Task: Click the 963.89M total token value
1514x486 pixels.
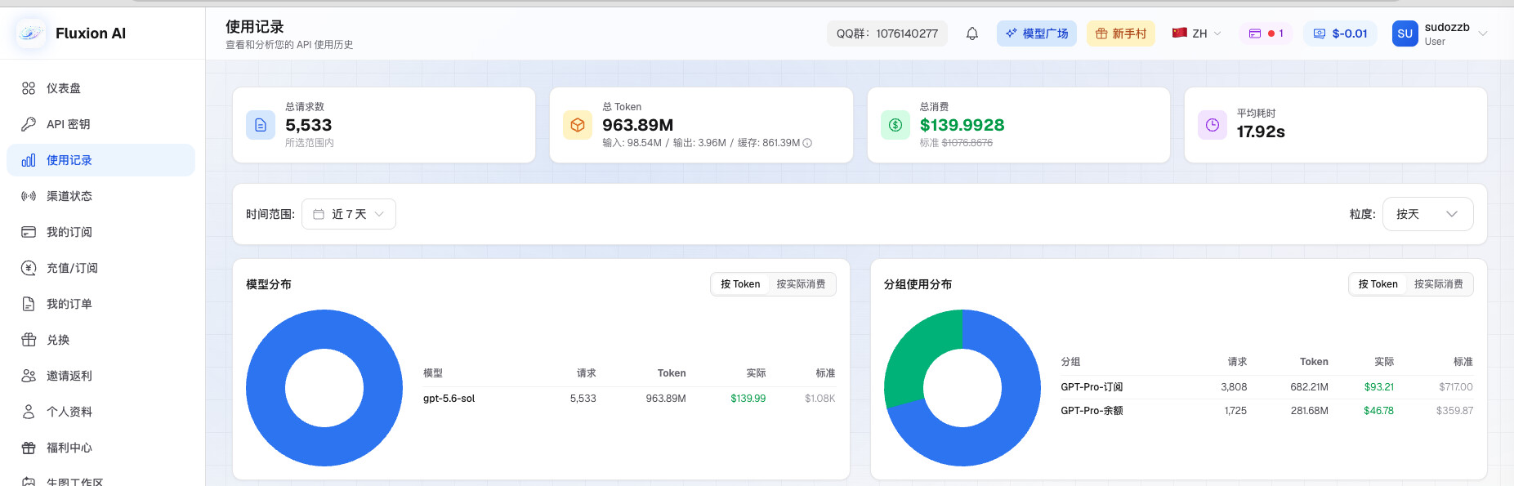Action: (637, 125)
